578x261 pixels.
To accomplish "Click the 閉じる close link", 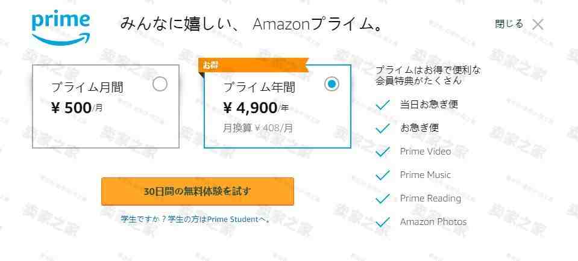I will [509, 24].
